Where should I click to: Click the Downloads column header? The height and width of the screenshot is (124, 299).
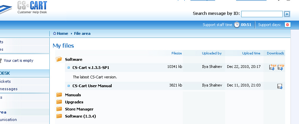[x=275, y=53]
